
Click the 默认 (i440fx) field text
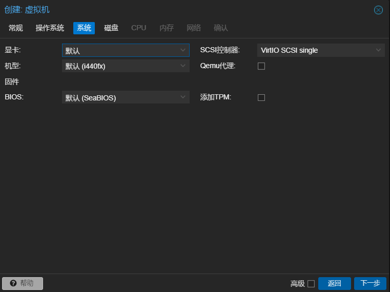pyautogui.click(x=86, y=66)
